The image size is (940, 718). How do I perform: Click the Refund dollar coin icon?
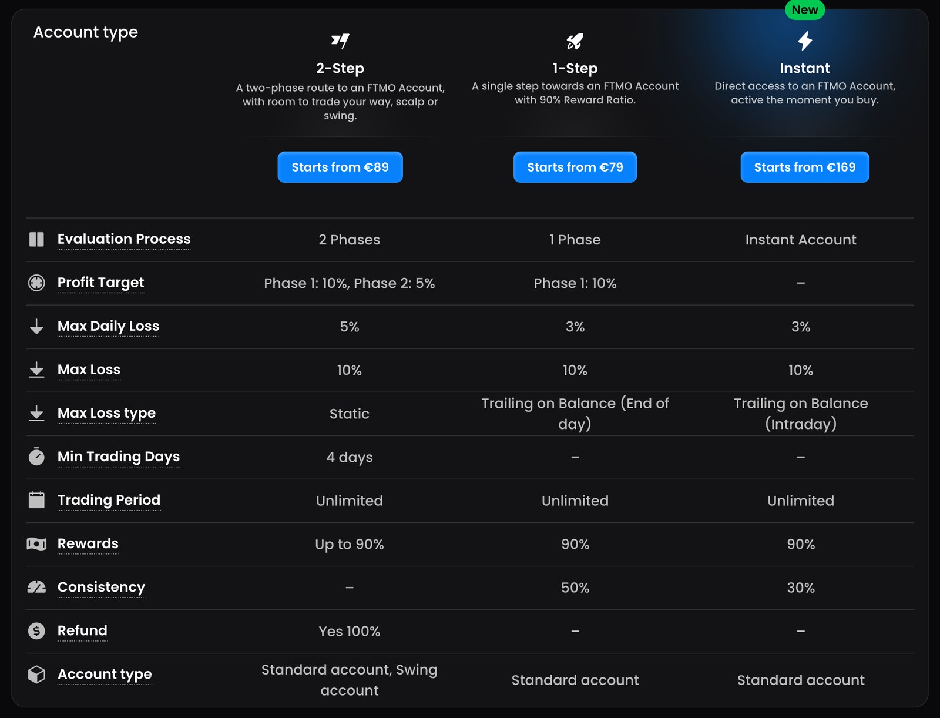coord(36,630)
